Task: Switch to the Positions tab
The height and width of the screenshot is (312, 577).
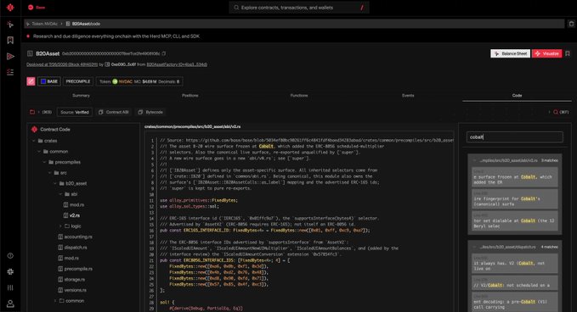Action: coord(190,96)
